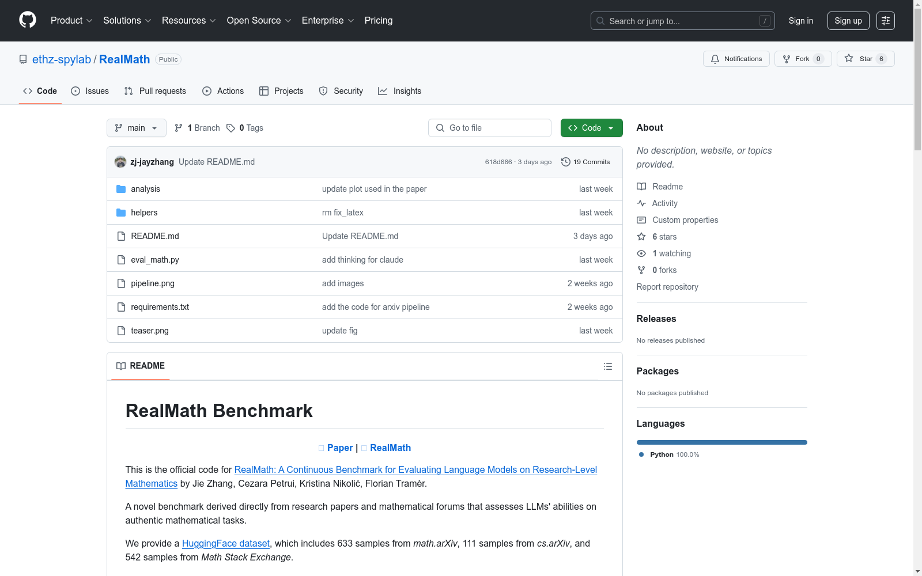Click the Python language bar
This screenshot has width=922, height=576.
[x=722, y=442]
